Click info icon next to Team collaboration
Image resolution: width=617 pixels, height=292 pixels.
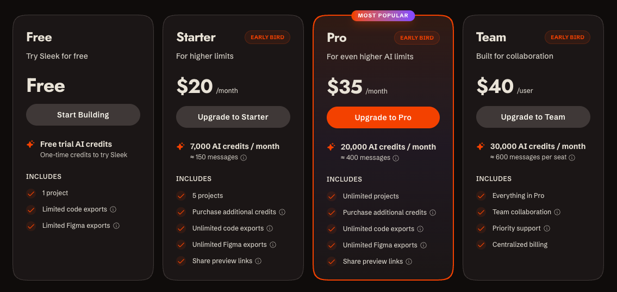557,212
